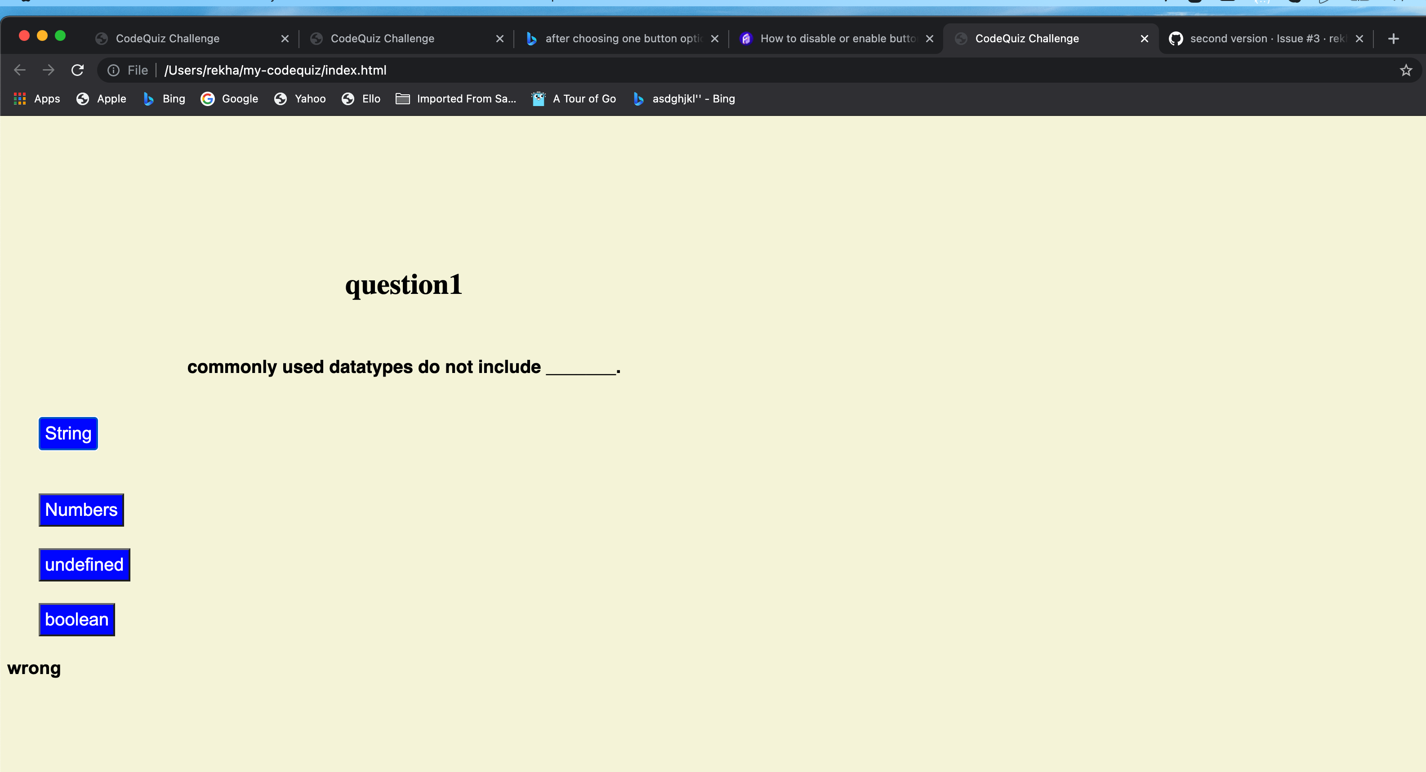Open the Yahoo bookmark
The width and height of the screenshot is (1426, 772).
click(299, 98)
